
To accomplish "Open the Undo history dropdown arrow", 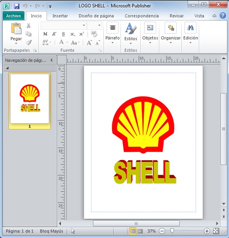I will coord(31,6).
